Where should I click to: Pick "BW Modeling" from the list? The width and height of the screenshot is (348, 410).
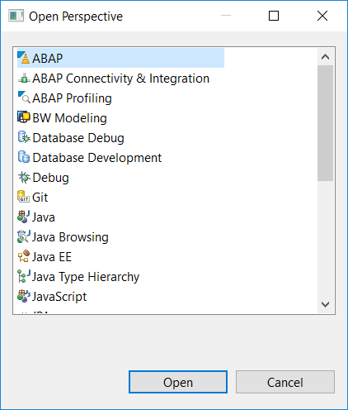tap(69, 118)
